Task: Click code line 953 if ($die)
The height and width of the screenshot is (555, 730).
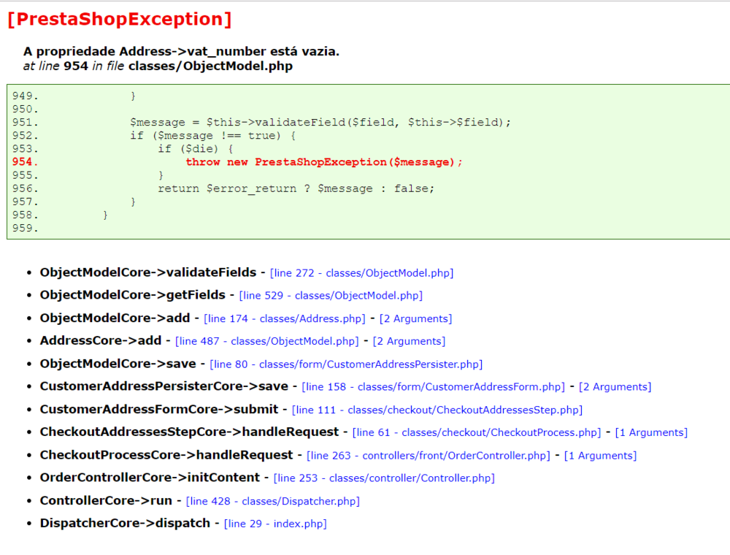Action: pos(196,149)
